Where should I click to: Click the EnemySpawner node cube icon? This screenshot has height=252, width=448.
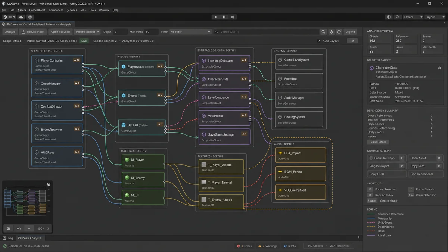37,130
